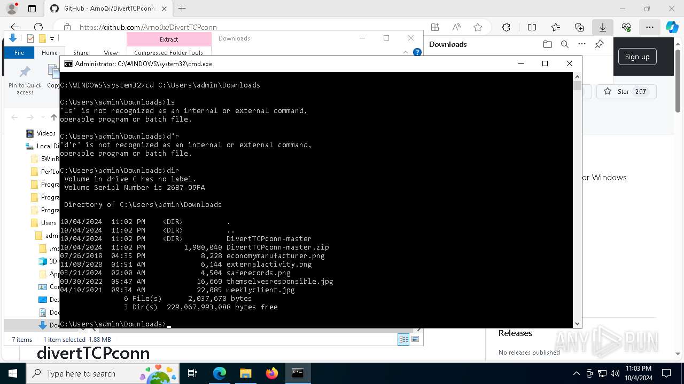
Task: Open Edge Settings and more menu
Action: pos(650,27)
